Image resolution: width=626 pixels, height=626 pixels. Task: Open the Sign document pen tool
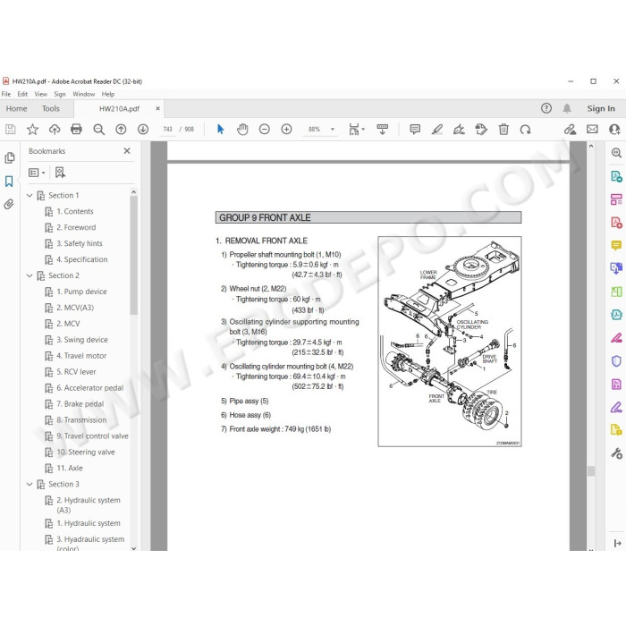click(x=459, y=130)
